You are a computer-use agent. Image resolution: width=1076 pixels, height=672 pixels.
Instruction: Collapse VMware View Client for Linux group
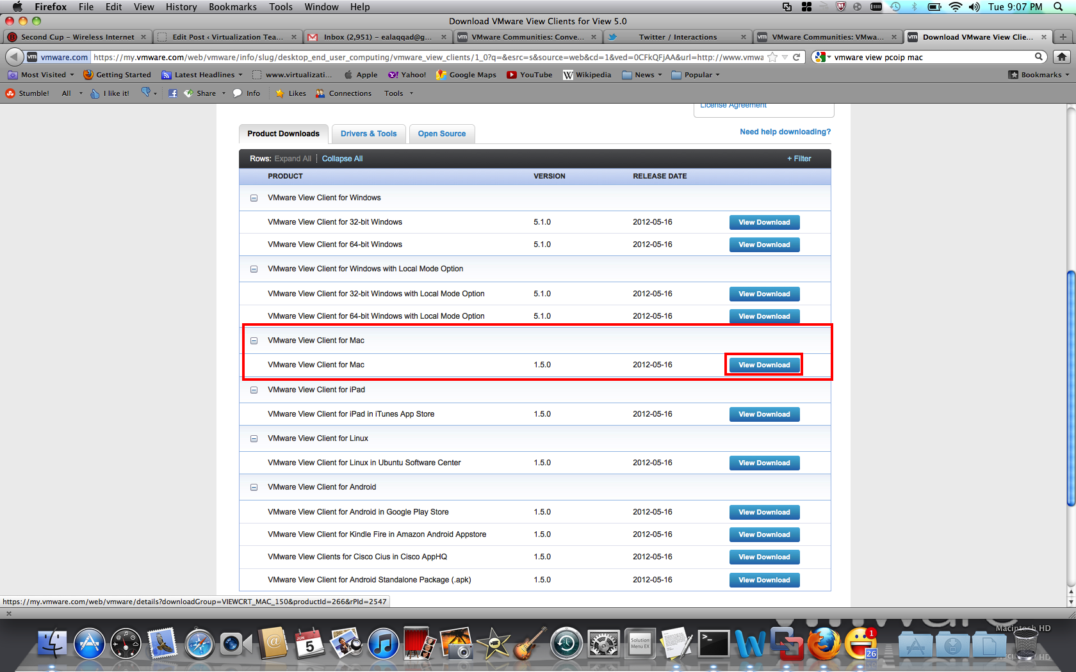(x=254, y=438)
